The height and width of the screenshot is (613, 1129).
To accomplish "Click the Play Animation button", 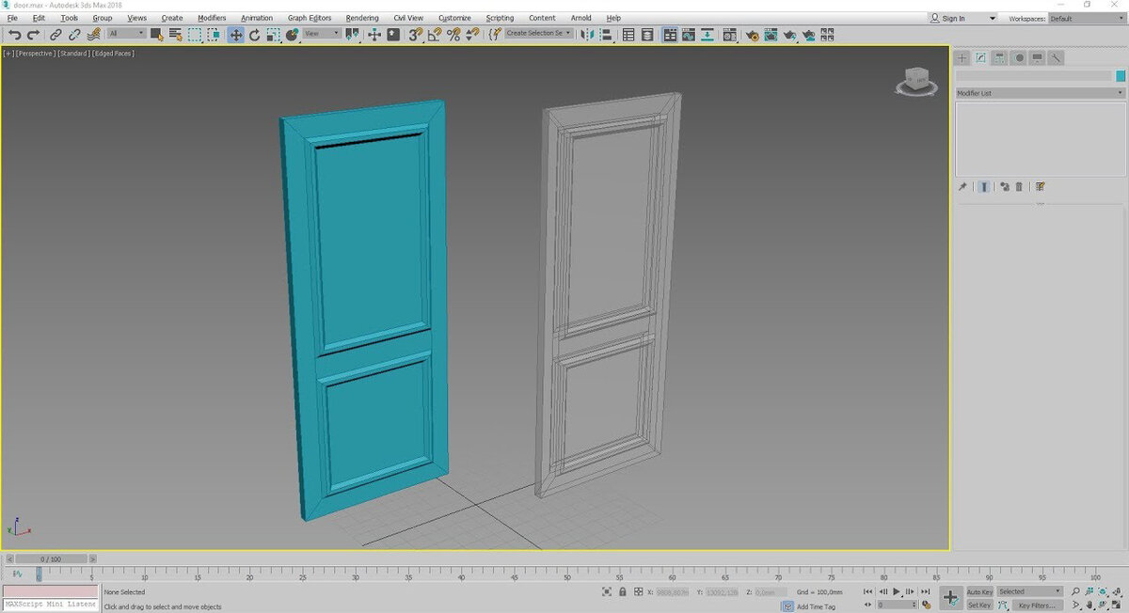I will pyautogui.click(x=896, y=591).
